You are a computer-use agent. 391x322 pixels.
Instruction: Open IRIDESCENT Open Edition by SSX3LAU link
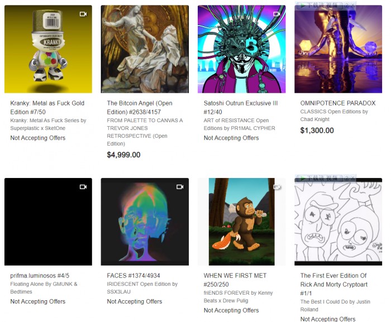142,287
